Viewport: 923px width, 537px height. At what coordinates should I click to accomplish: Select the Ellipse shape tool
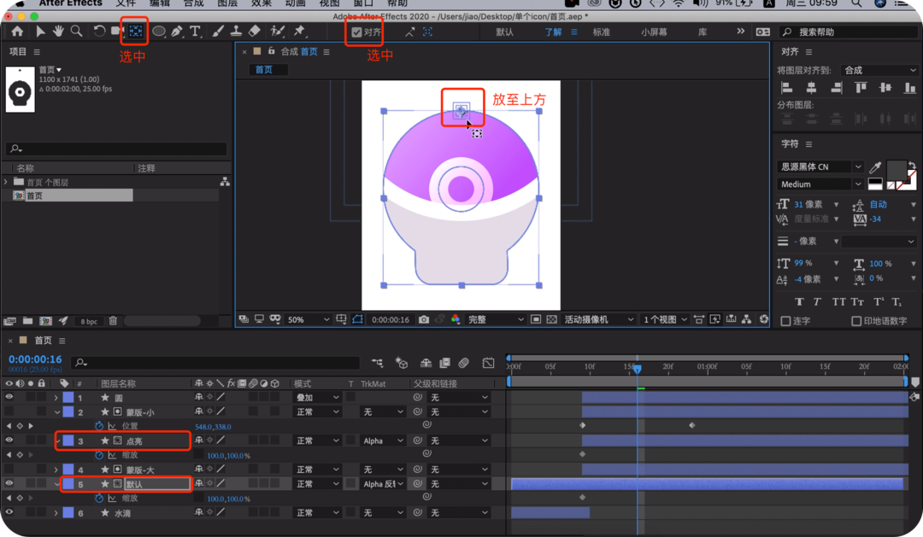[x=158, y=32]
